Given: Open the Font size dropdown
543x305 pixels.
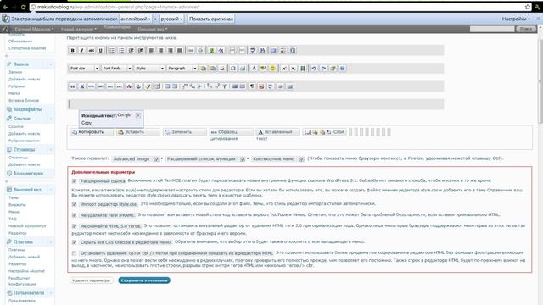Looking at the screenshot, I should point(84,69).
